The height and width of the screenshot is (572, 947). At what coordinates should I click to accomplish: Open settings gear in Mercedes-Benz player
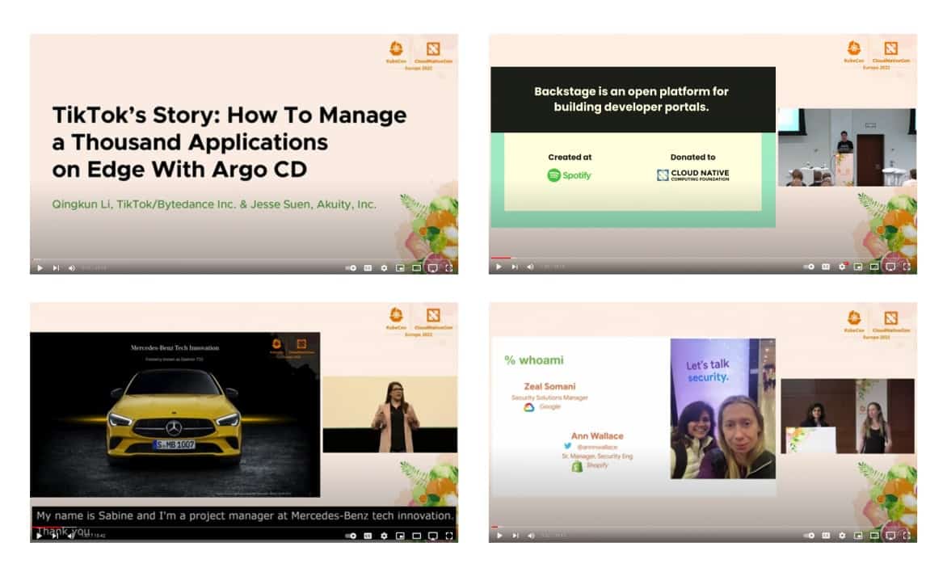(384, 536)
